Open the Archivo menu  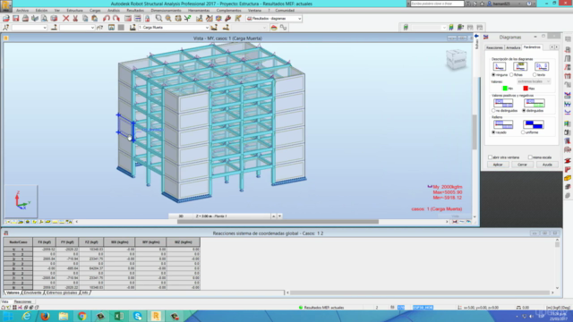(22, 10)
